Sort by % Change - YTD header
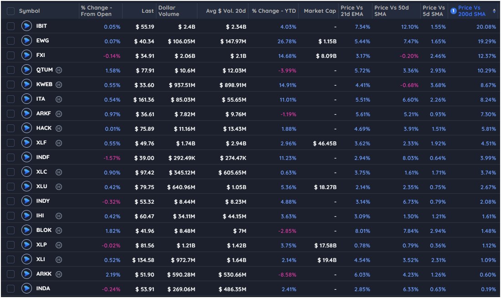The height and width of the screenshot is (298, 501). [274, 11]
